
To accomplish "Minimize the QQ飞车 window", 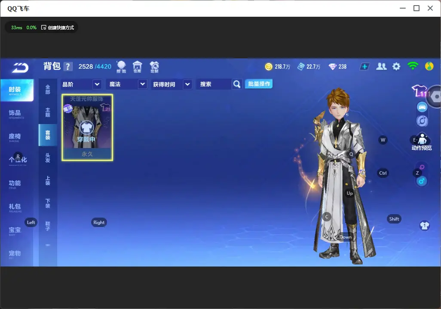I will pyautogui.click(x=403, y=9).
